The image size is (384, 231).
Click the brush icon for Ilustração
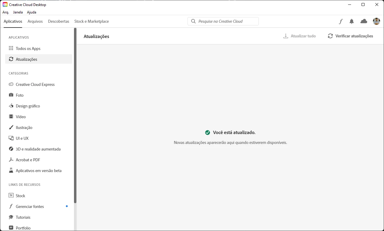click(x=11, y=127)
